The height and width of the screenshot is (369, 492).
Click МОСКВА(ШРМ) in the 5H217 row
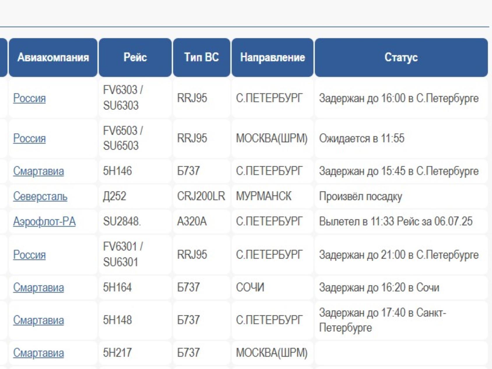point(272,353)
